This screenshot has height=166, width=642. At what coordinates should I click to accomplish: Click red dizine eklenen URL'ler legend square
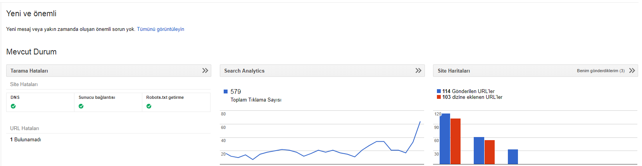(x=439, y=97)
